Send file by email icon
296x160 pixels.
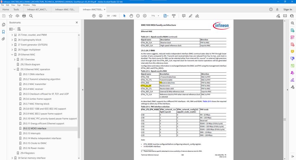tap(285, 16)
